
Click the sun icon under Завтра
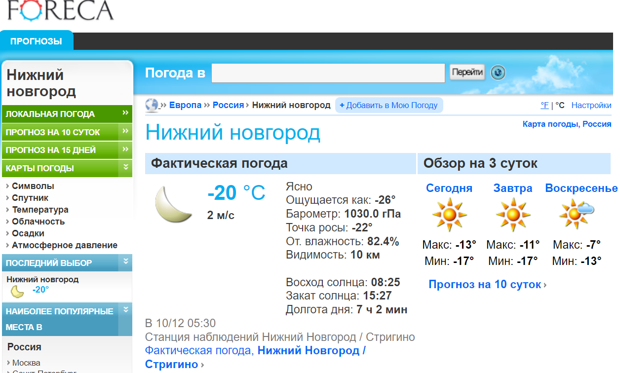513,215
